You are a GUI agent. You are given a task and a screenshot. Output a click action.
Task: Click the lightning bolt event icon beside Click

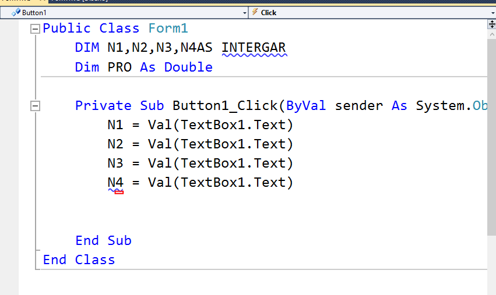(x=255, y=12)
